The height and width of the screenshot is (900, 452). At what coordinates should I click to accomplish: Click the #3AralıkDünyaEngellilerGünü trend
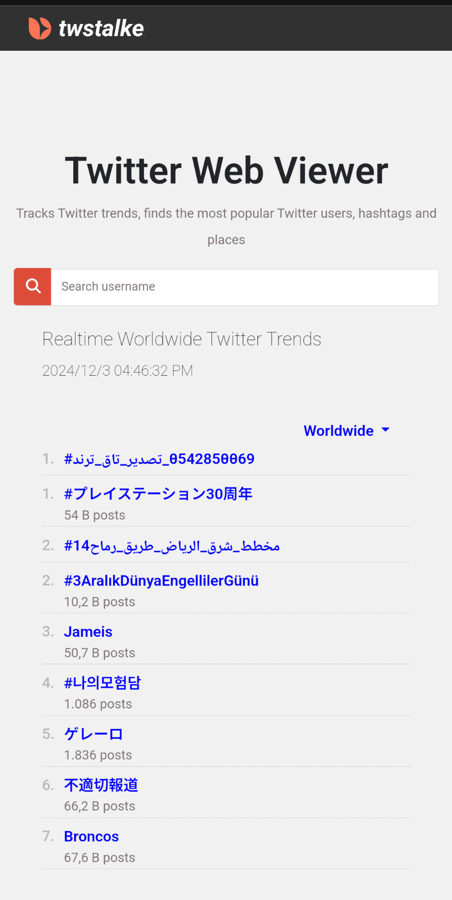point(161,580)
